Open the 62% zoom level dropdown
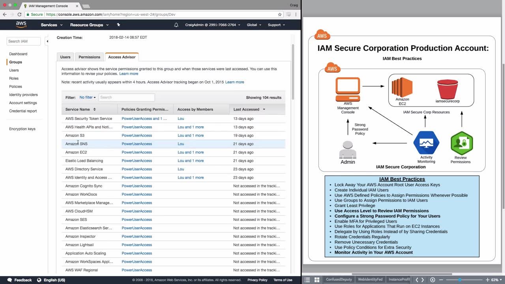 click(496, 280)
